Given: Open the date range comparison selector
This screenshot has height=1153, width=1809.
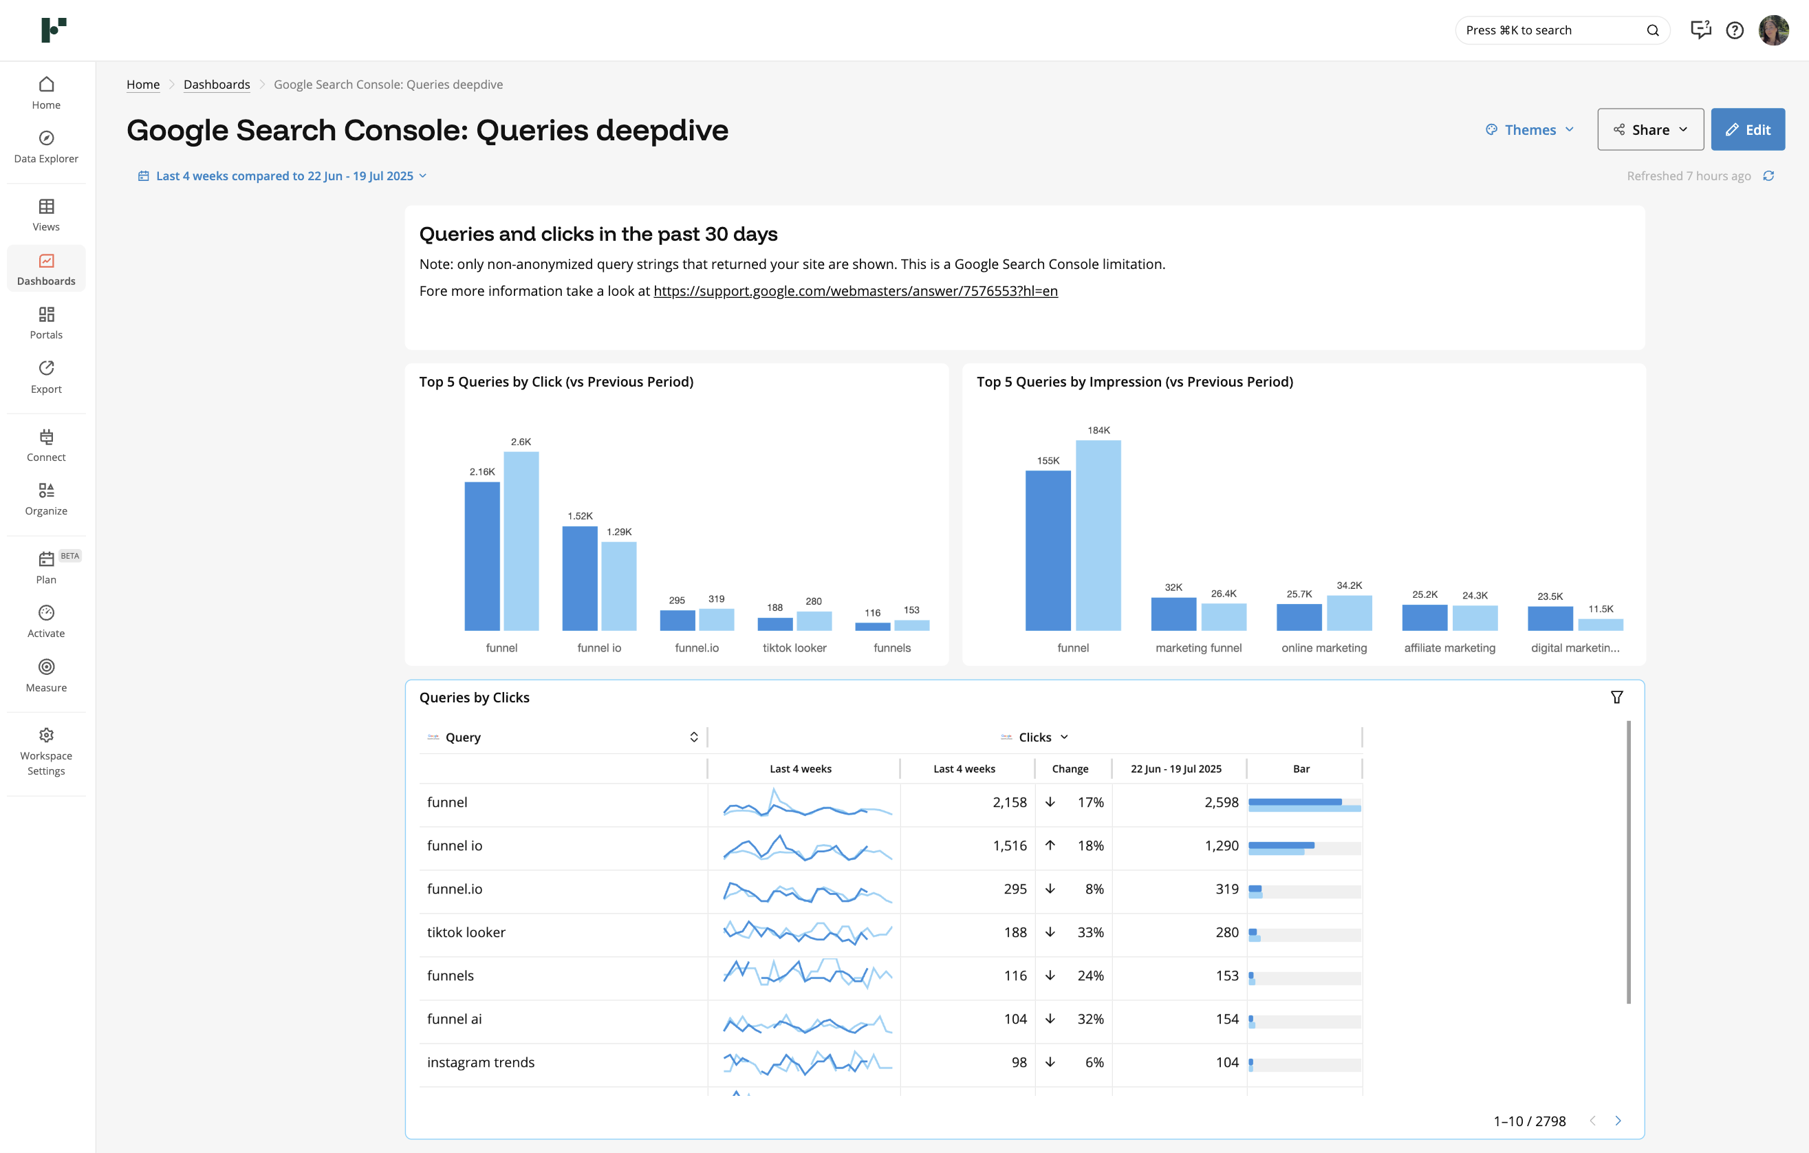Looking at the screenshot, I should 282,175.
